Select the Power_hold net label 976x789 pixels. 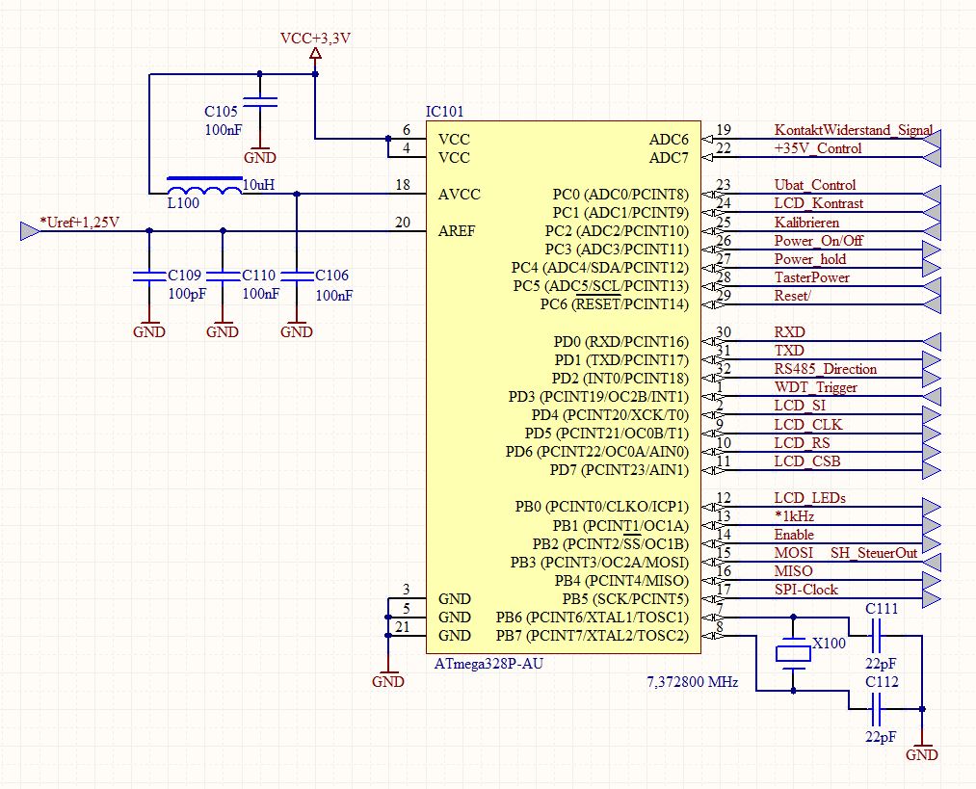[x=810, y=259]
